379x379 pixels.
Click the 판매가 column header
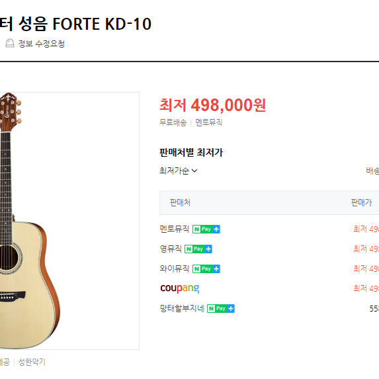[x=361, y=202]
